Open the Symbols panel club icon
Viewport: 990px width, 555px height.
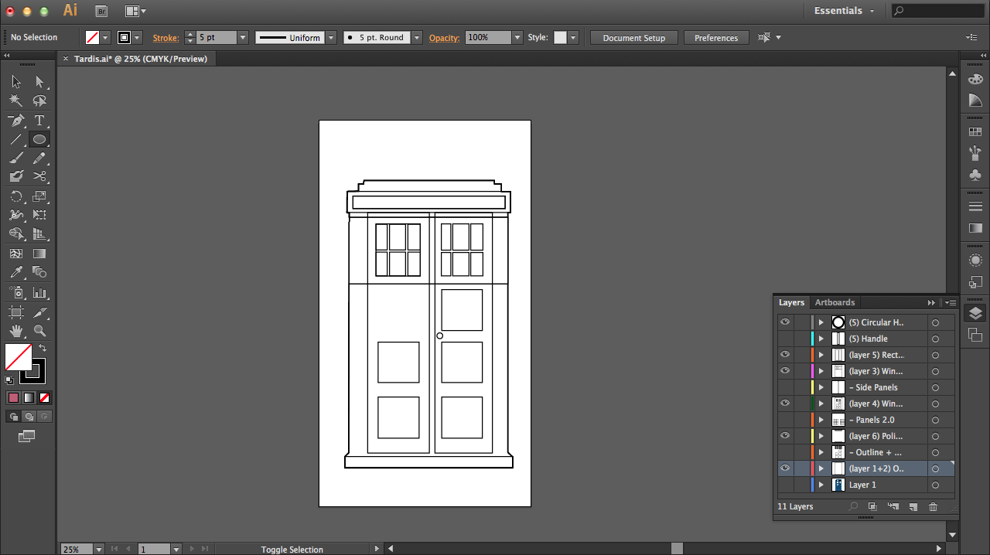pyautogui.click(x=975, y=175)
